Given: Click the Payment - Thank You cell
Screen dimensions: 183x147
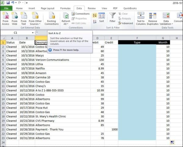Looking at the screenshot, I should click(63, 129).
